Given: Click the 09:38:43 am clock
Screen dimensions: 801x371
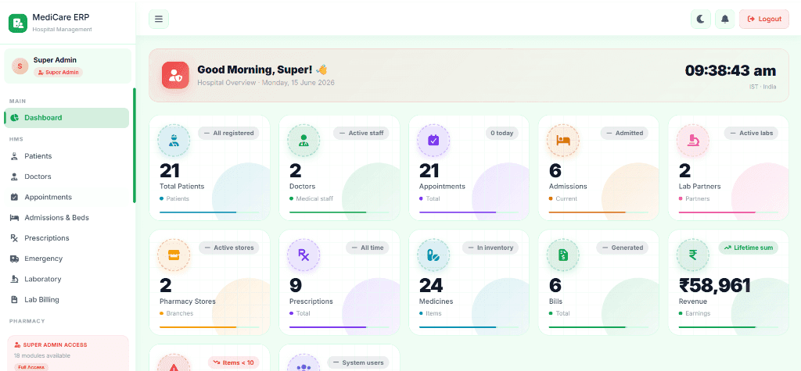Looking at the screenshot, I should coord(731,70).
